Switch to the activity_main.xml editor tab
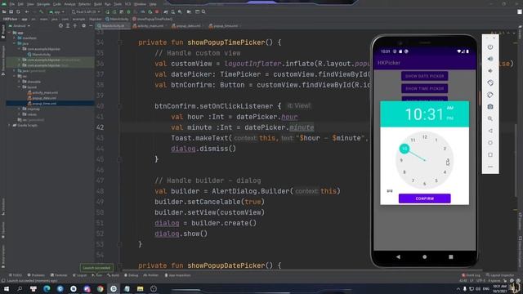Viewport: 523px width, 294px height. [149, 25]
